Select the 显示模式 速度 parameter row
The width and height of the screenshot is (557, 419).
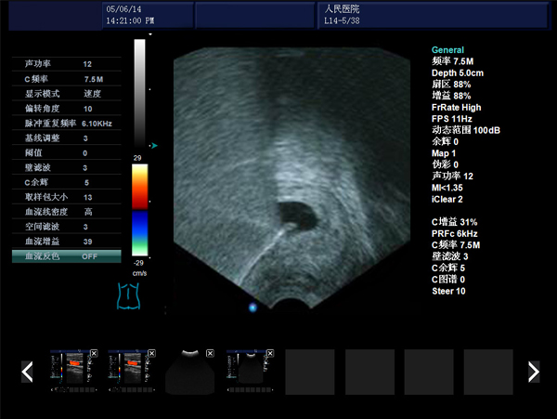(x=66, y=94)
